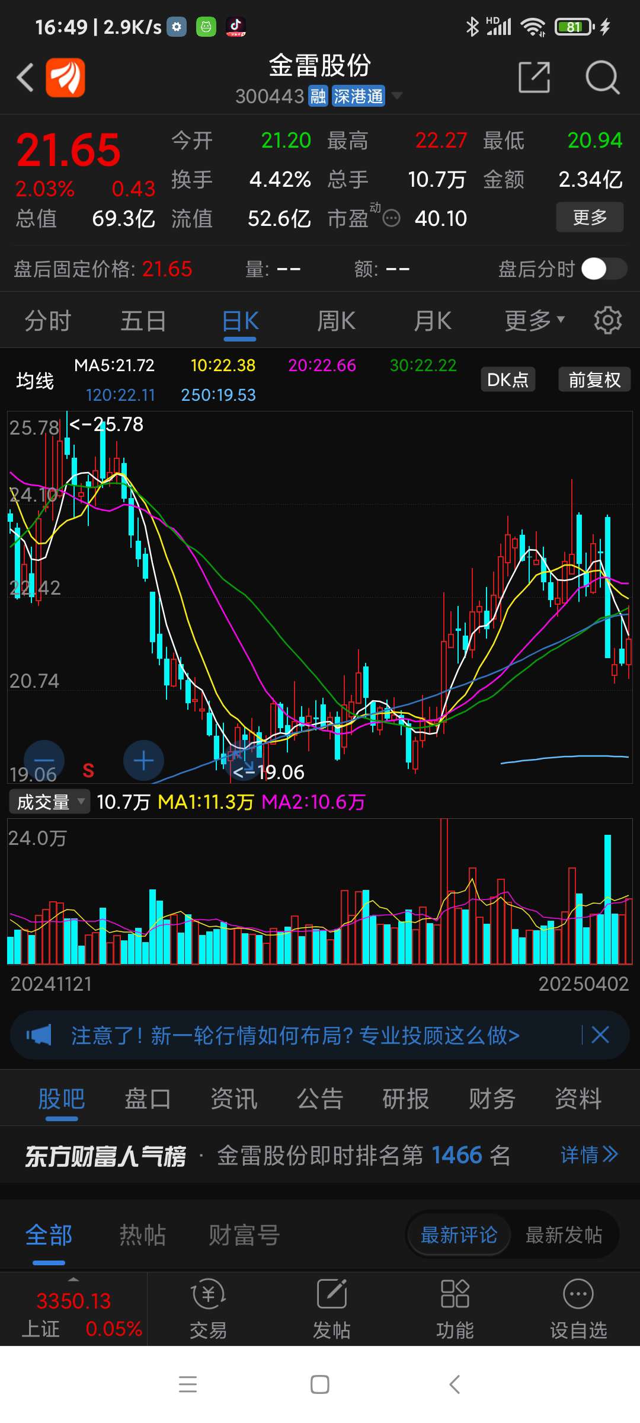Image resolution: width=640 pixels, height=1423 pixels.
Task: Open chart settings gear icon
Action: click(607, 321)
